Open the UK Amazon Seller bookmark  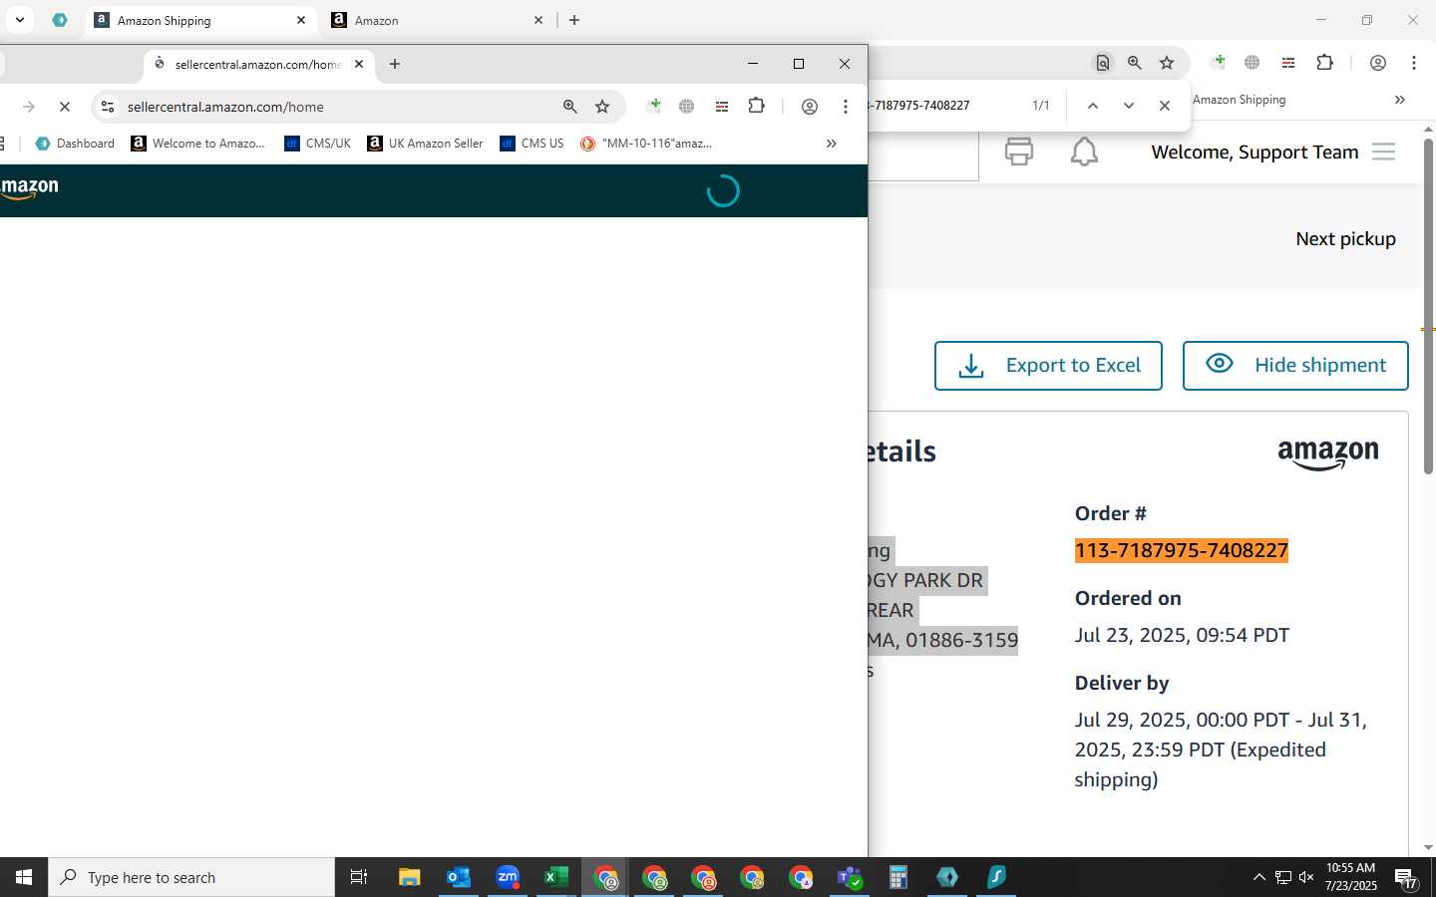click(x=425, y=144)
